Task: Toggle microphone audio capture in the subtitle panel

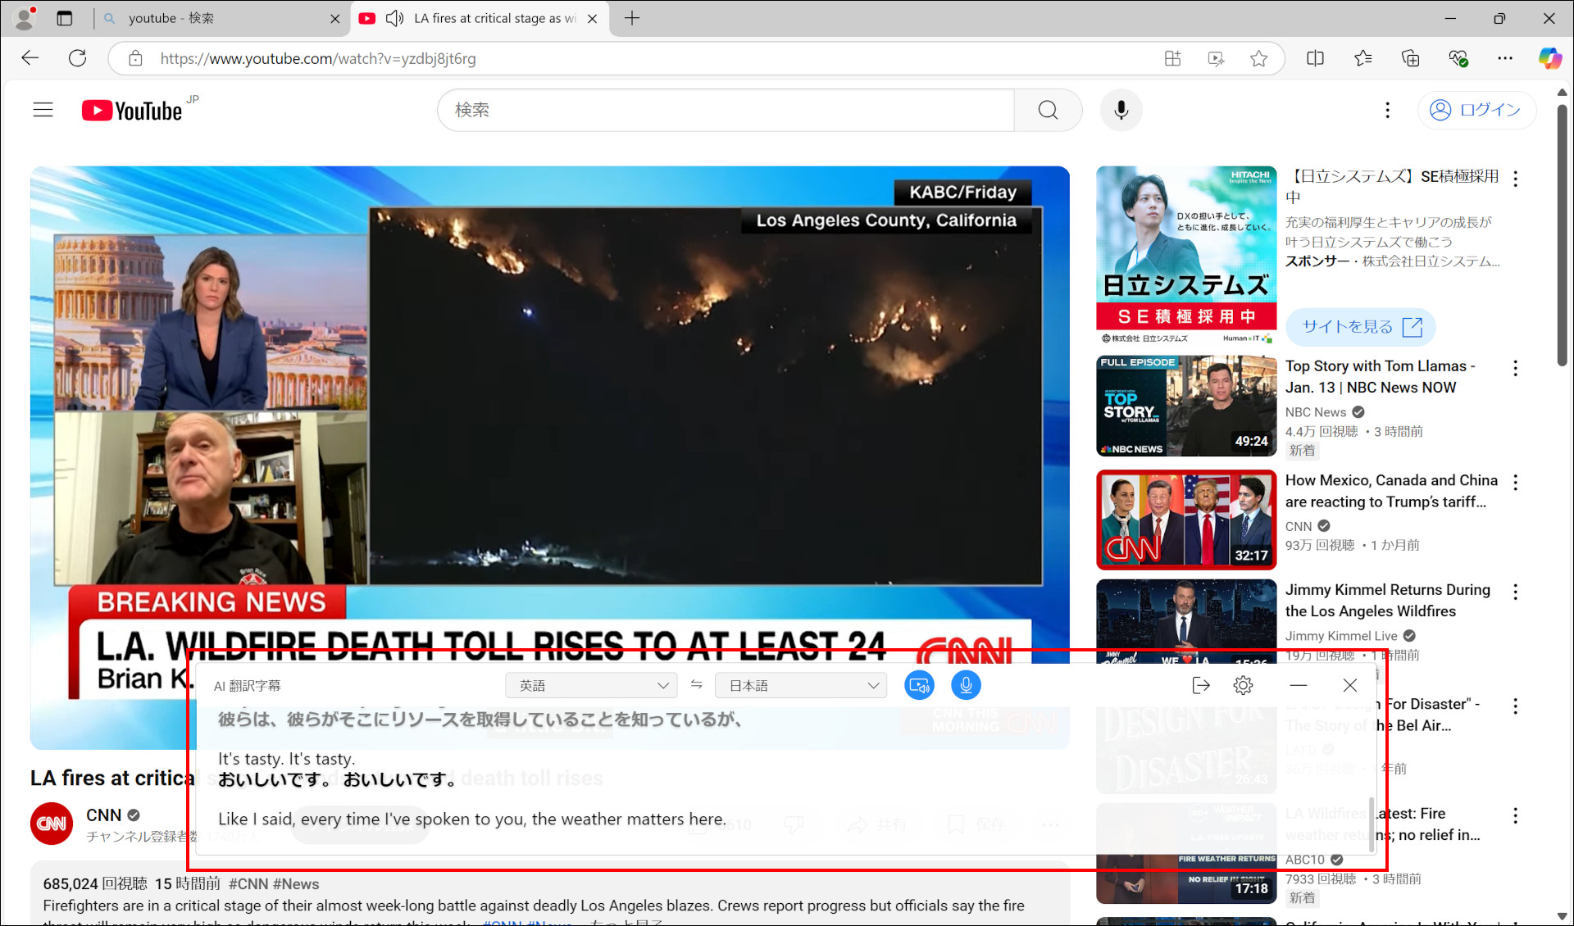Action: pos(966,685)
